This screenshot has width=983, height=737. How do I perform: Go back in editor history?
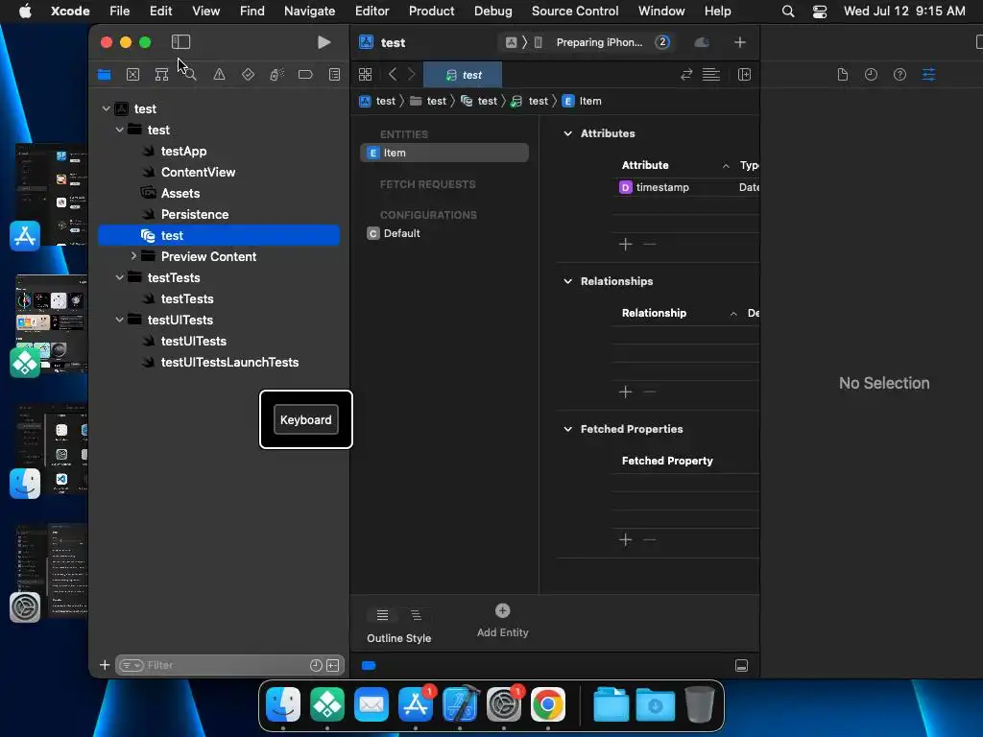pyautogui.click(x=393, y=75)
